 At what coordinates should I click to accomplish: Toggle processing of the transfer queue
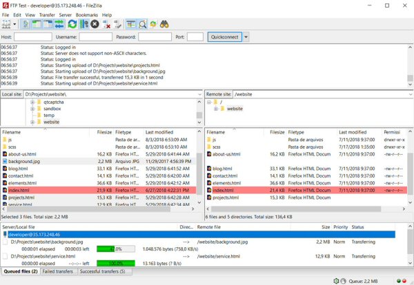coord(84,24)
